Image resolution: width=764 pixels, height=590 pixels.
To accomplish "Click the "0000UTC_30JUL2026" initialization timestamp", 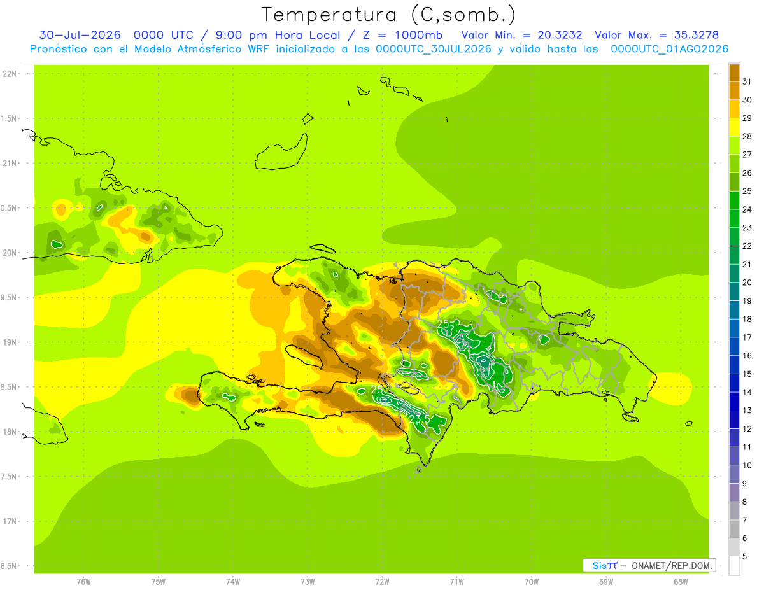I will tap(434, 49).
